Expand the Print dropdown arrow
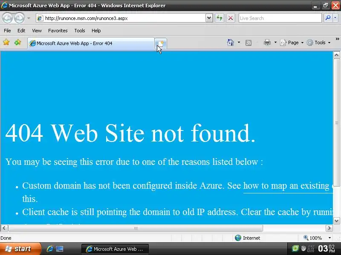Screen dimensions: 341x255 pos(275,42)
